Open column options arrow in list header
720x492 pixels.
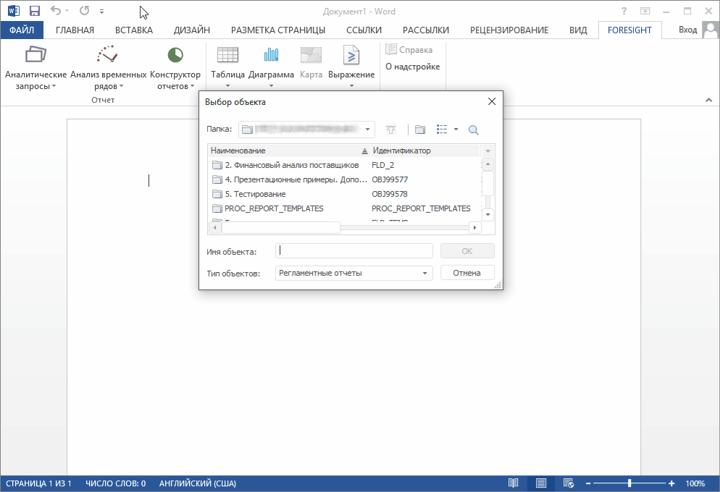click(487, 150)
